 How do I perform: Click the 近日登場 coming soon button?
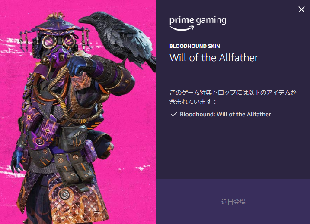coord(233,202)
